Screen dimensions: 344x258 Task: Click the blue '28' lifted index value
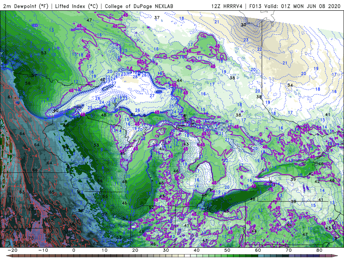(x=135, y=77)
